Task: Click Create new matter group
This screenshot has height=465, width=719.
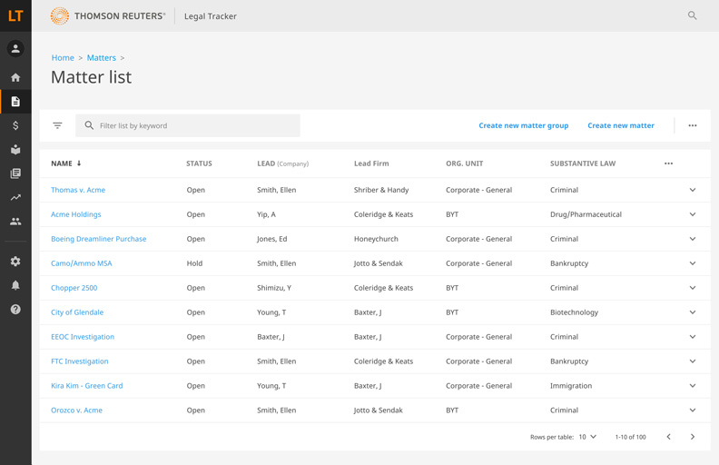Action: tap(523, 125)
